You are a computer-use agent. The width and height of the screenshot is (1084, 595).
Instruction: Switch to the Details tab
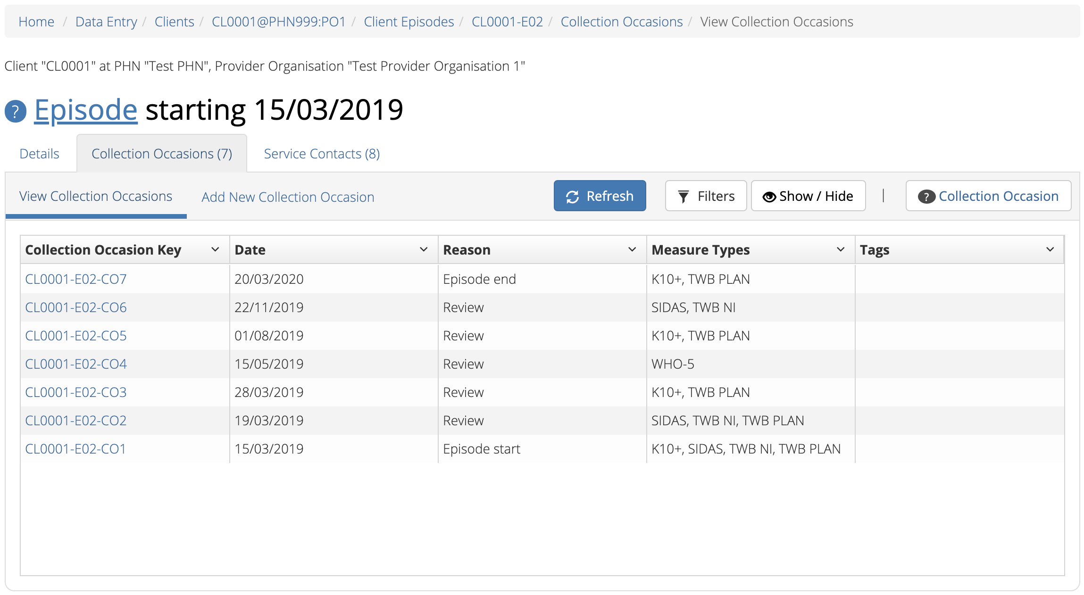tap(39, 154)
